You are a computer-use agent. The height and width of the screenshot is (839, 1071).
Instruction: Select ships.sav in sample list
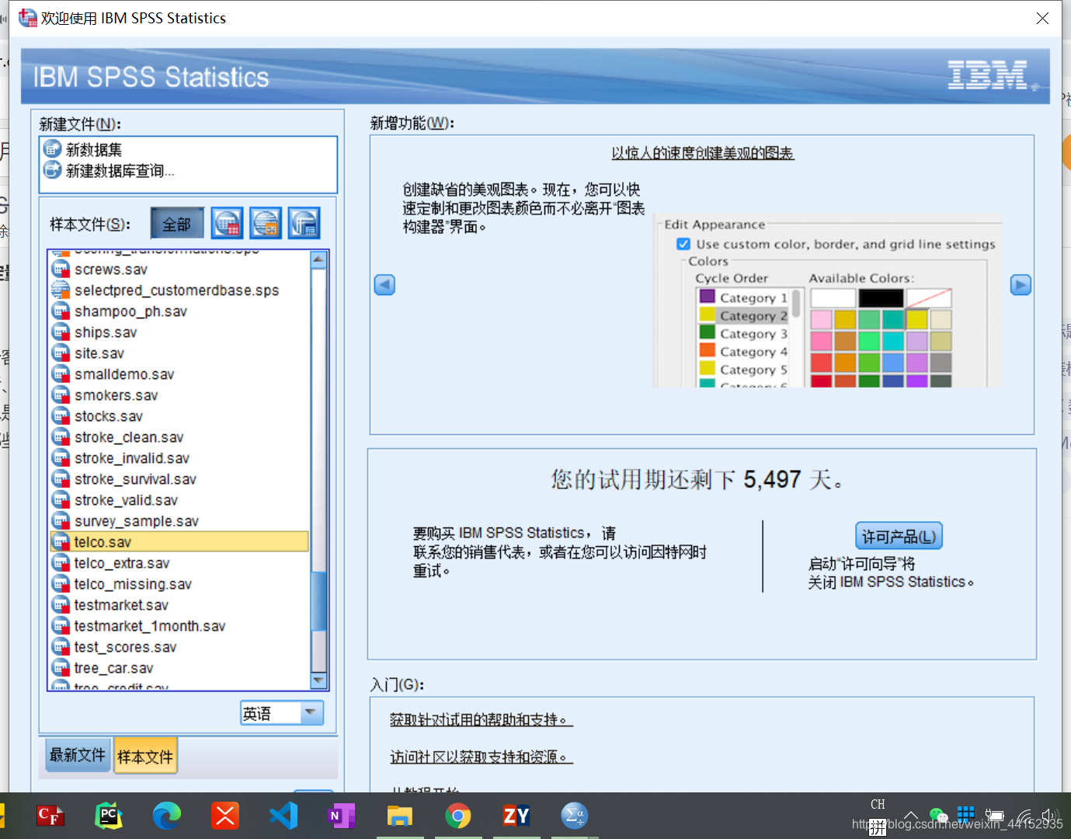(x=179, y=332)
